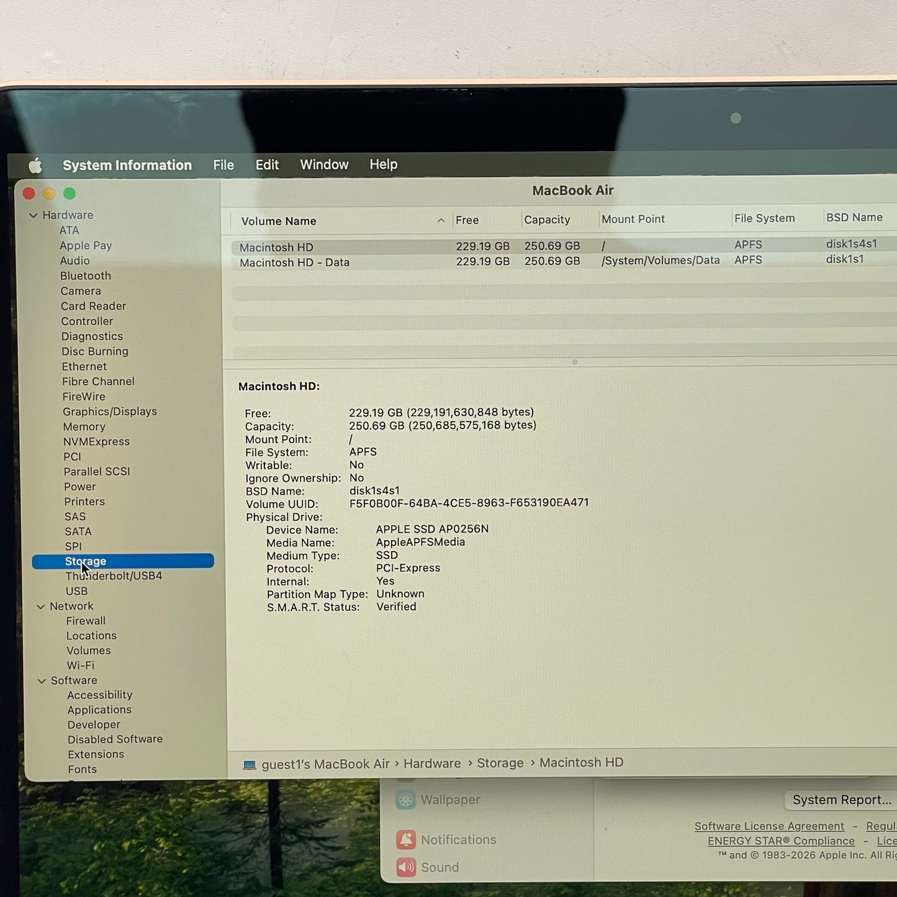Select Fibre Channel in the sidebar
The height and width of the screenshot is (897, 897).
point(98,381)
